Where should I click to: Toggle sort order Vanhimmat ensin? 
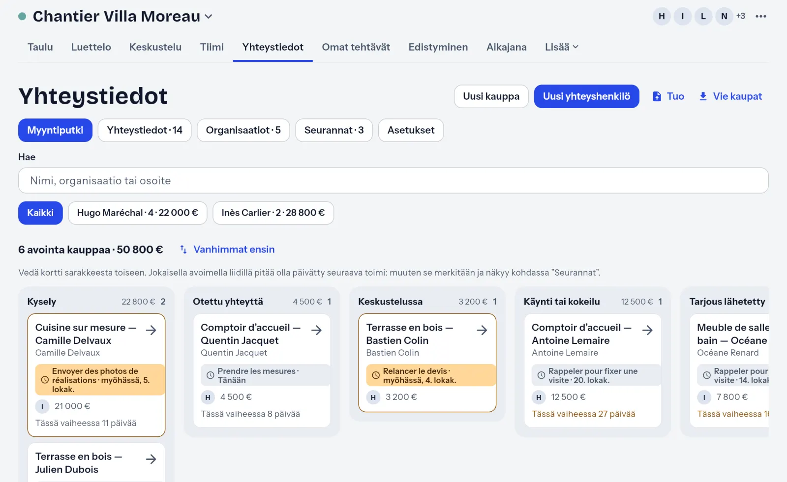point(227,249)
